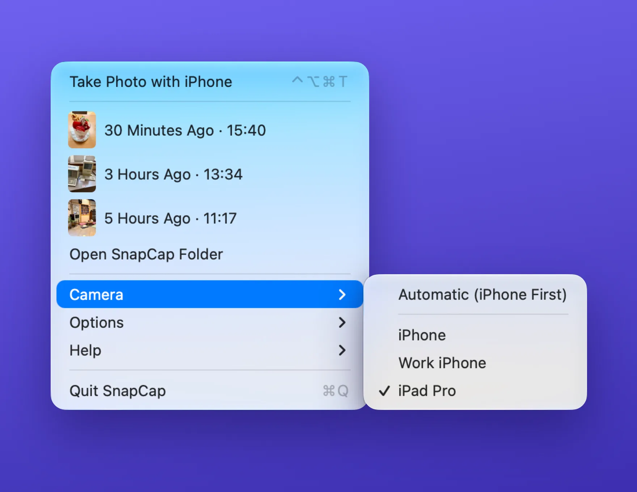Image resolution: width=637 pixels, height=492 pixels.
Task: Select the "30 Minutes Ago · 15:40" entry
Action: 210,130
